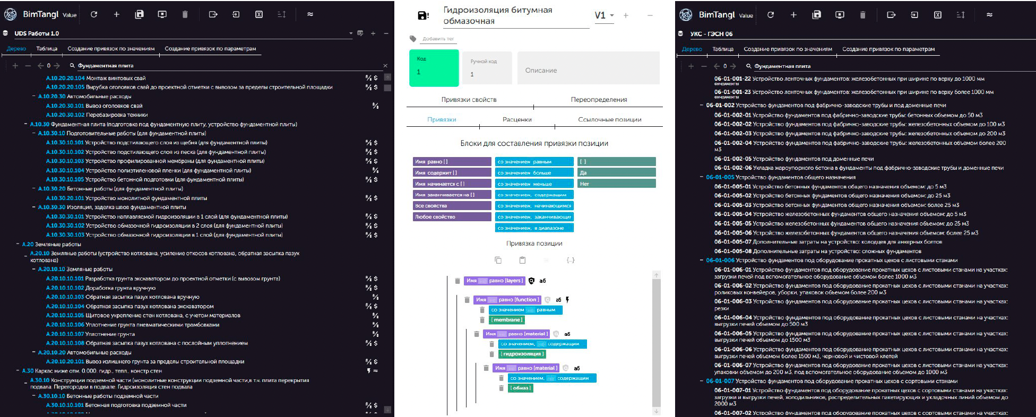Click the green Код field

click(434, 67)
